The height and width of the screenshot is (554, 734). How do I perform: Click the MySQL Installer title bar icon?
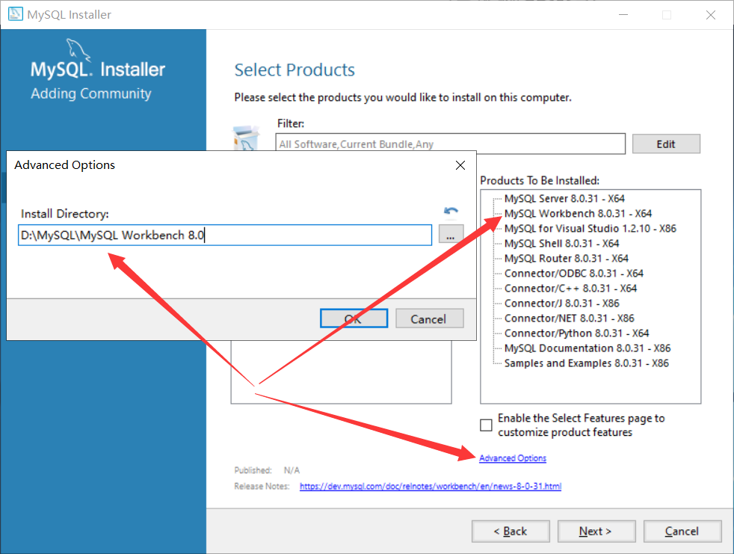coord(16,14)
